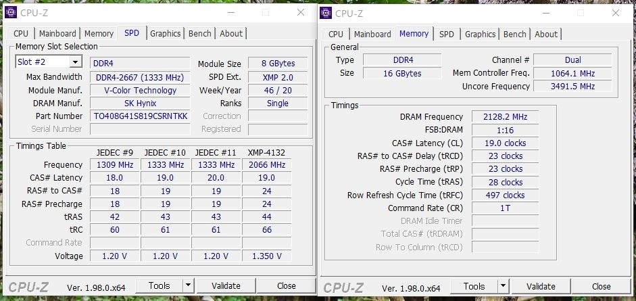Screen dimensions: 636x301
Task: Click the 1T Command Rate value
Action: 505,208
